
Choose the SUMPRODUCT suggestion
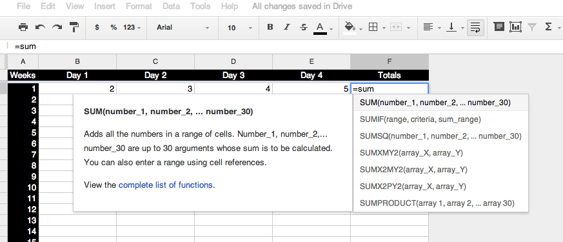coord(440,203)
